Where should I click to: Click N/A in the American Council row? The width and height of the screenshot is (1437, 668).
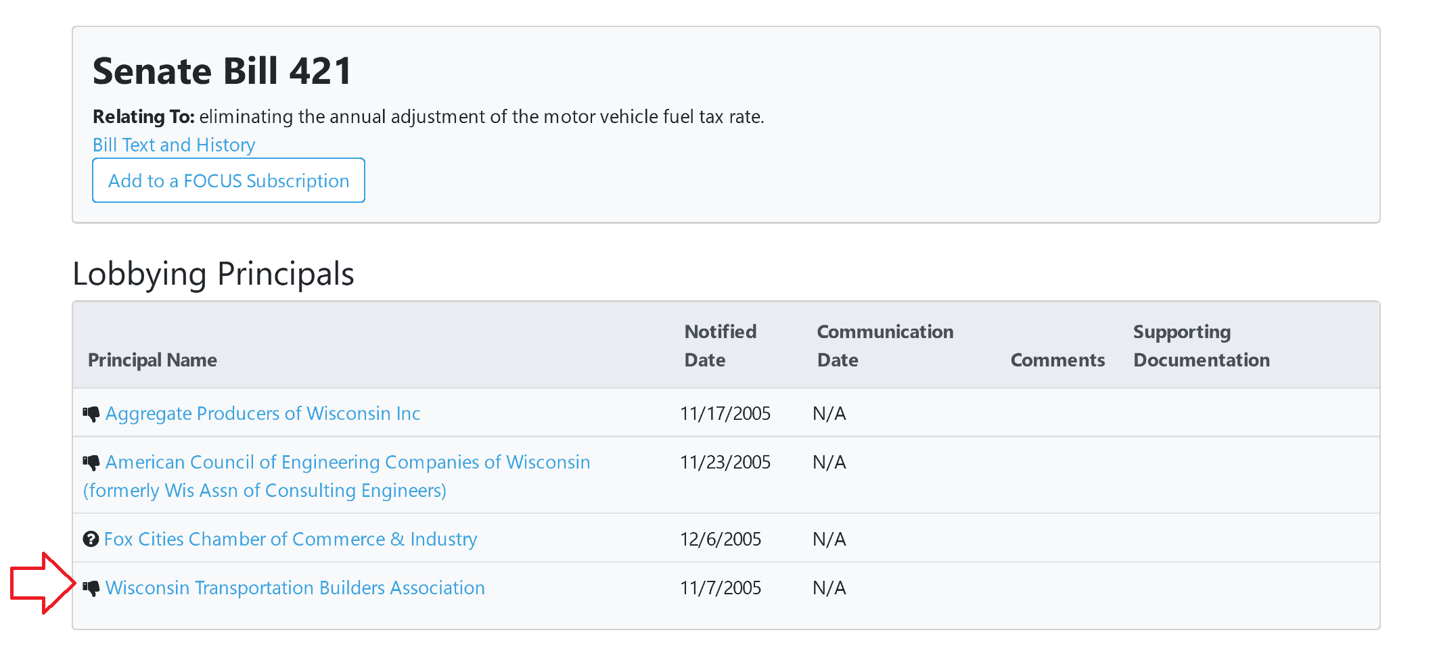(x=829, y=462)
